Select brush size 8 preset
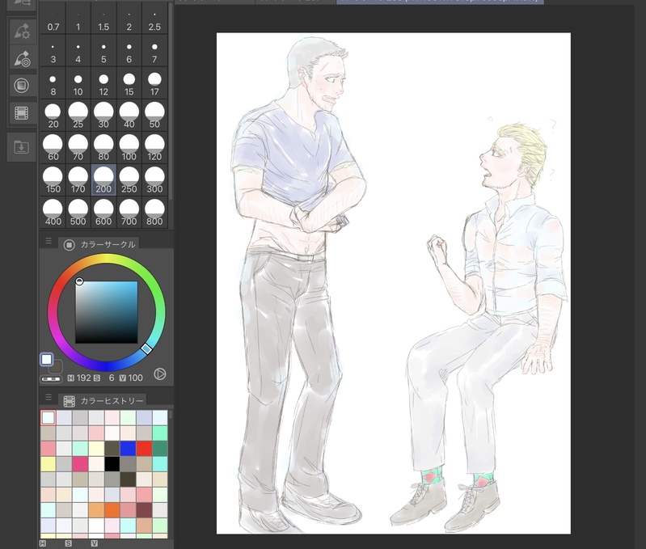 53,83
